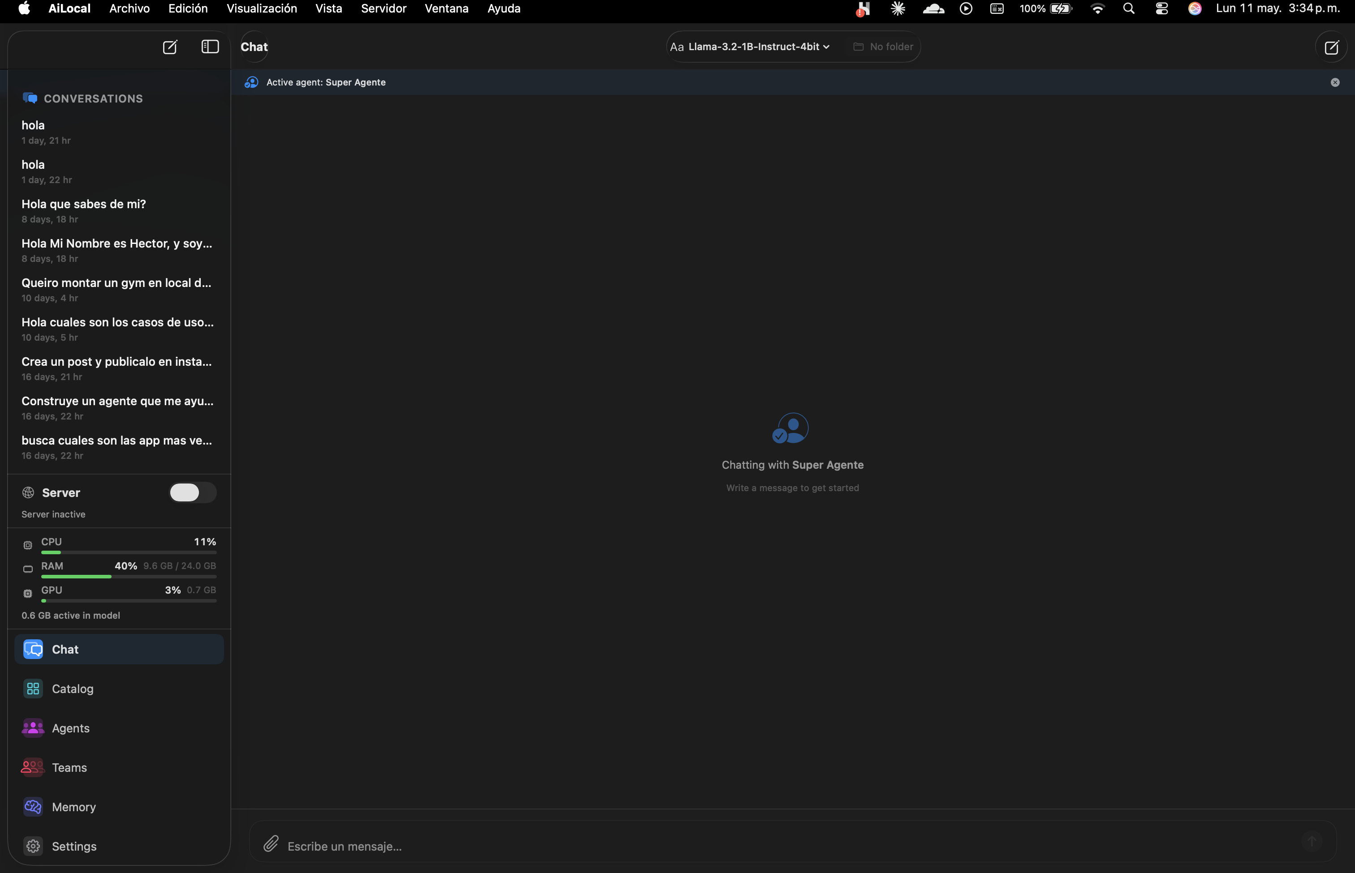
Task: Click the GPU chip icon
Action: (28, 594)
